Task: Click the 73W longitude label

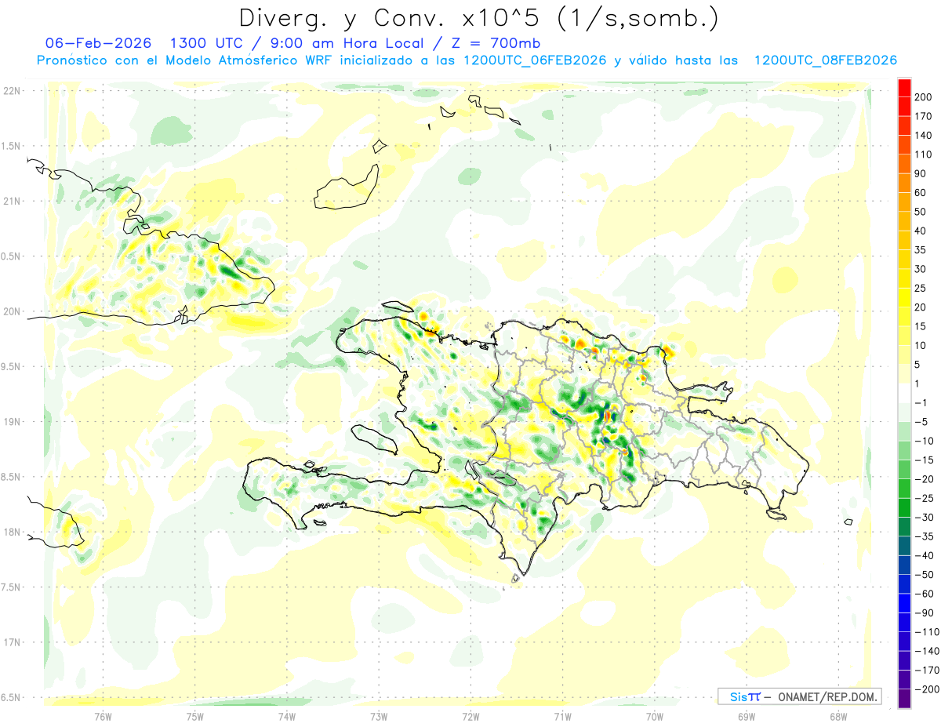Action: (x=379, y=715)
